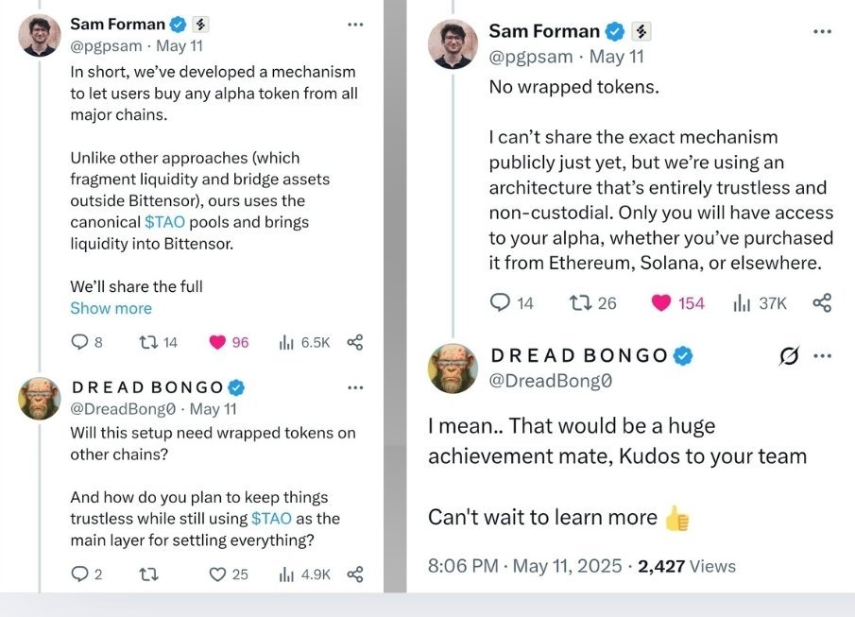Click the Grok slash icon beside Dread Bongo
The height and width of the screenshot is (617, 855).
(x=789, y=356)
